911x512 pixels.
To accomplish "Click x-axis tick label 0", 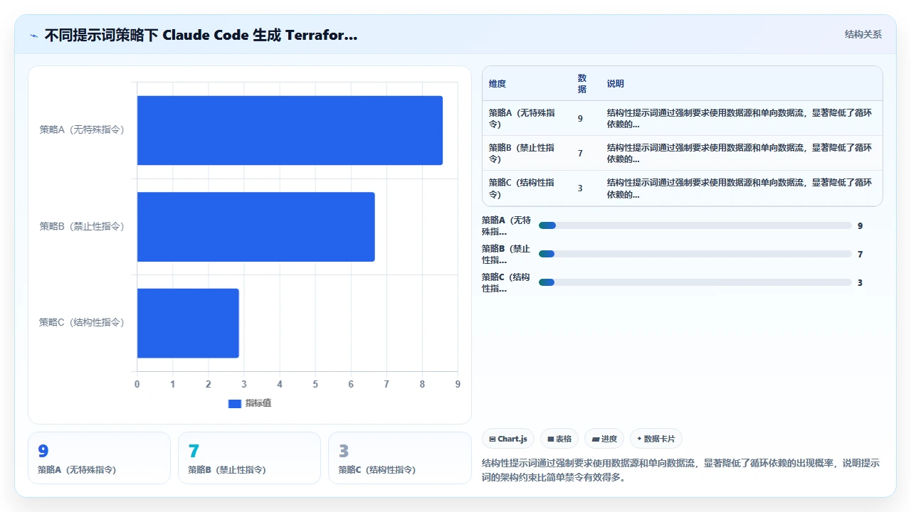I will [137, 384].
